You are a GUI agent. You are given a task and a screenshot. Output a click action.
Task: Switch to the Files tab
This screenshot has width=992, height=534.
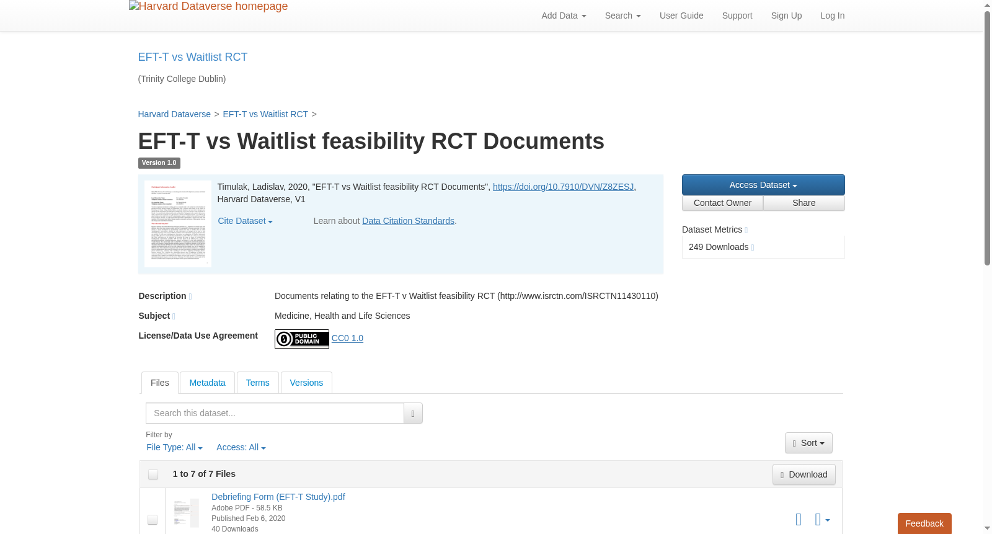[x=160, y=383]
